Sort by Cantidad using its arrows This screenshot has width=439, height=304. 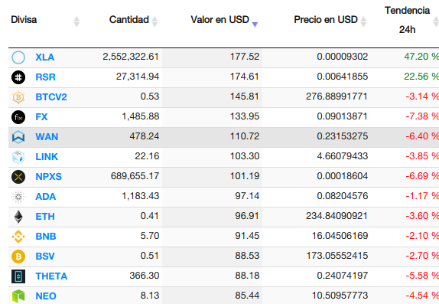(x=154, y=21)
